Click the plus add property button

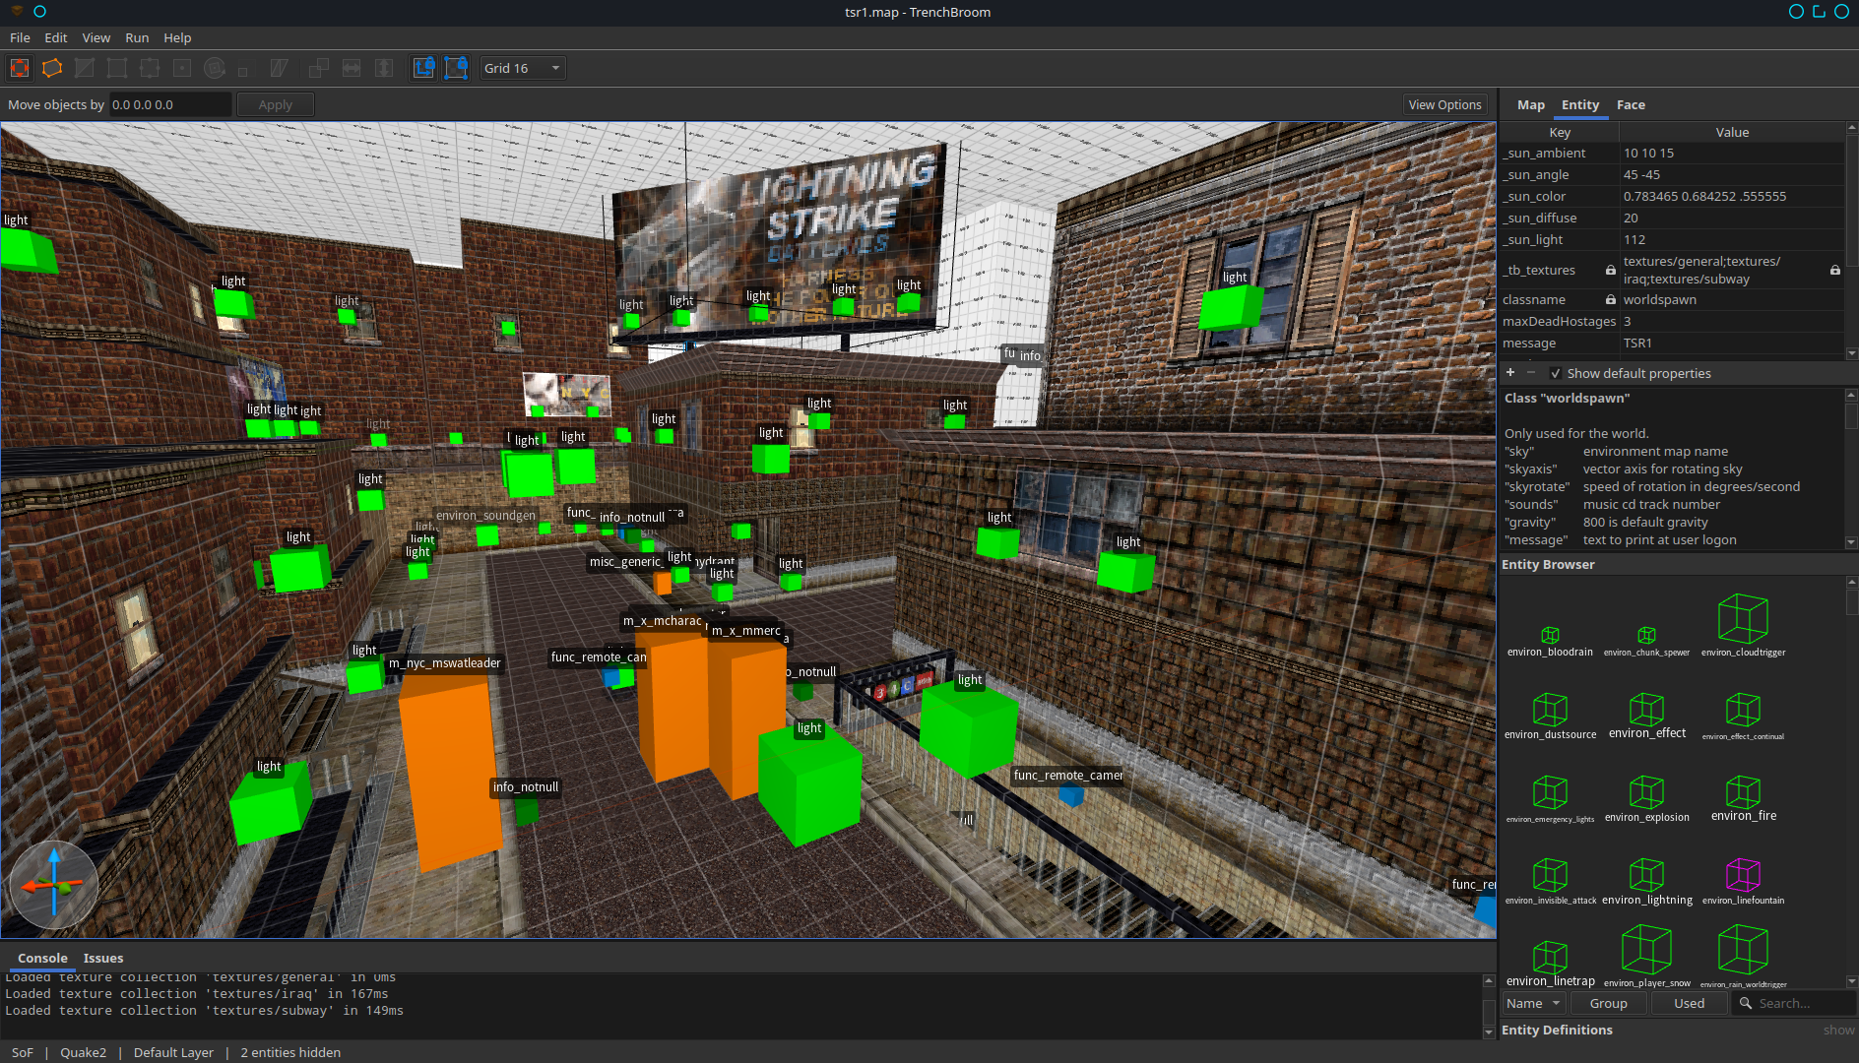tap(1510, 372)
